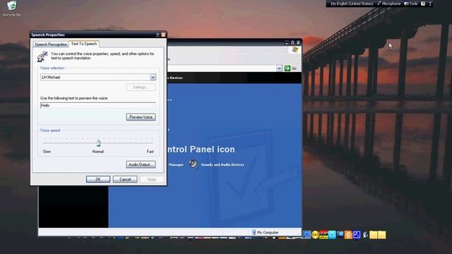Toggle Microphone on the language bar

click(389, 4)
